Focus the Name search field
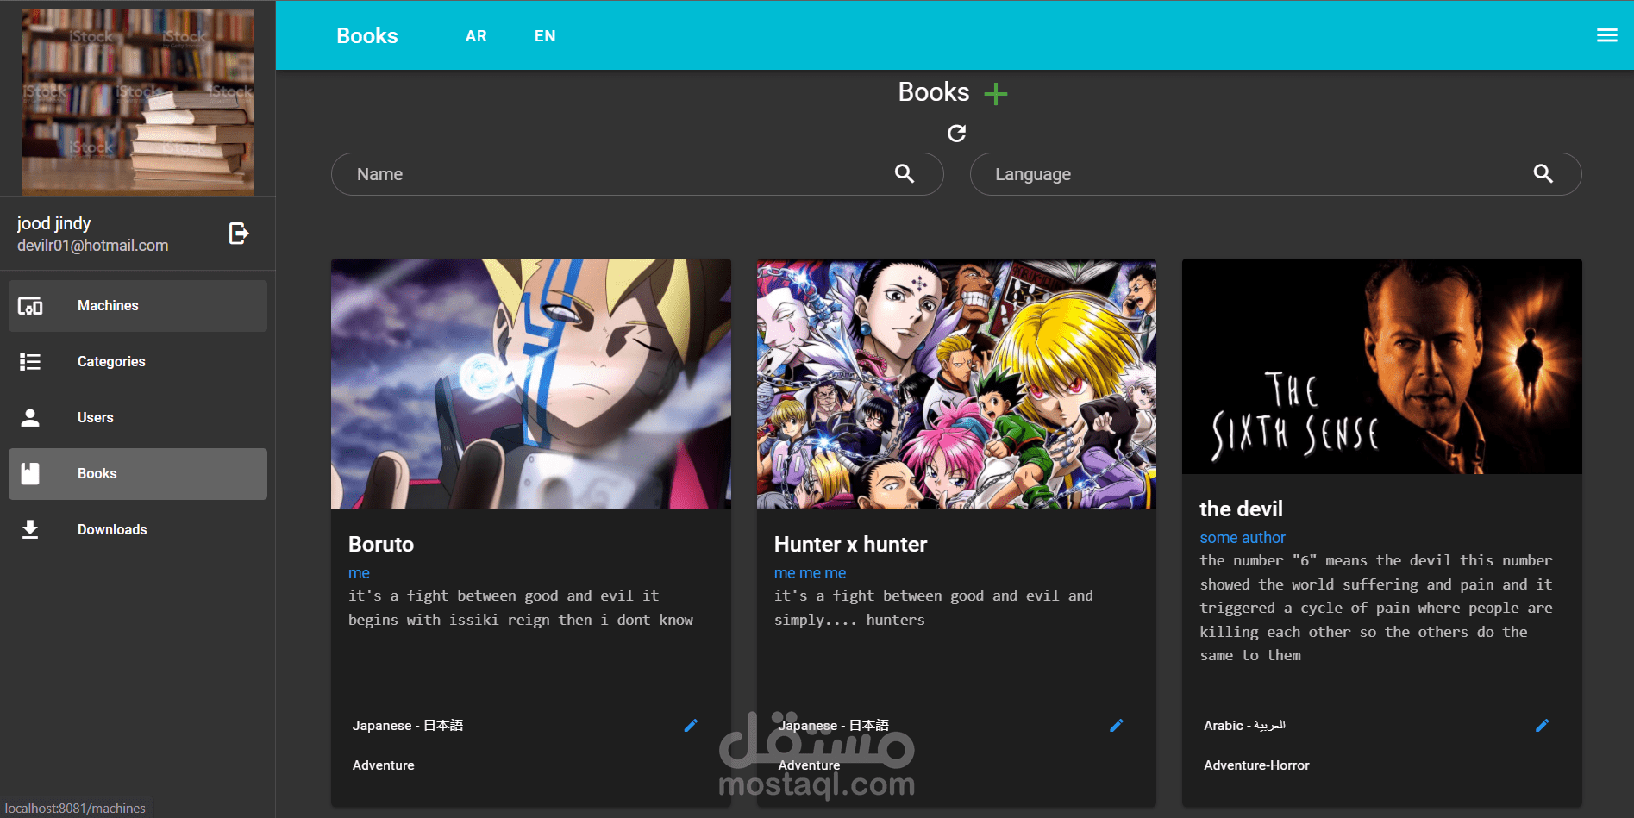 637,174
